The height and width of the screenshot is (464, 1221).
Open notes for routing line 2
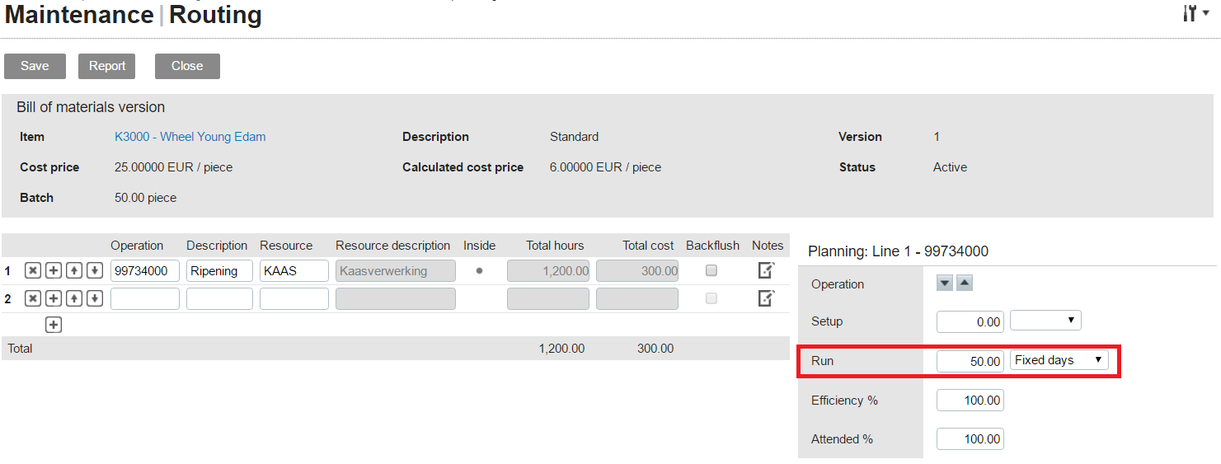pyautogui.click(x=766, y=298)
